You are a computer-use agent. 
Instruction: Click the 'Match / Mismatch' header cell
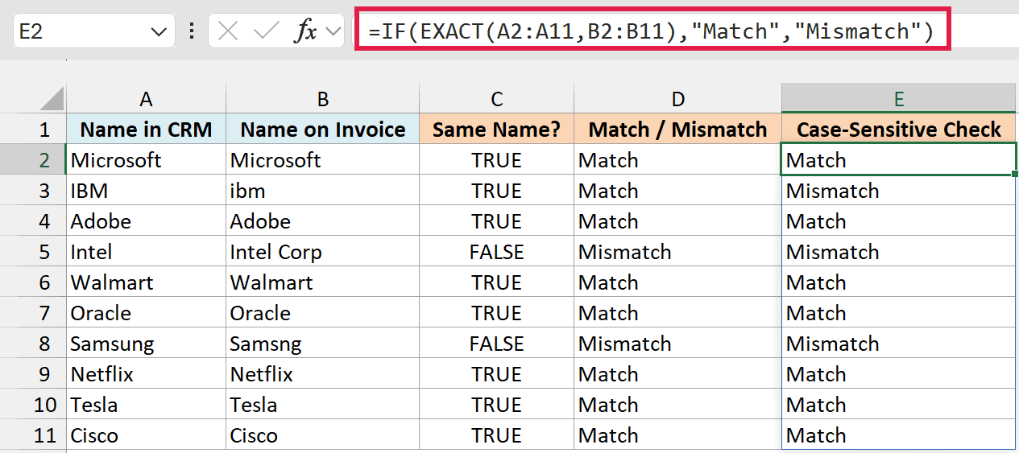[678, 130]
